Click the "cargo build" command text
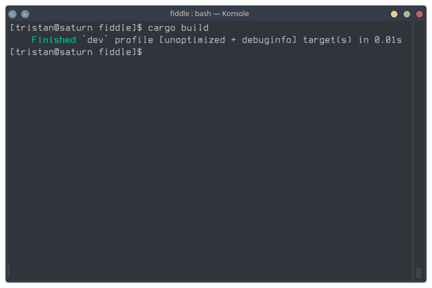The height and width of the screenshot is (288, 432). [178, 28]
